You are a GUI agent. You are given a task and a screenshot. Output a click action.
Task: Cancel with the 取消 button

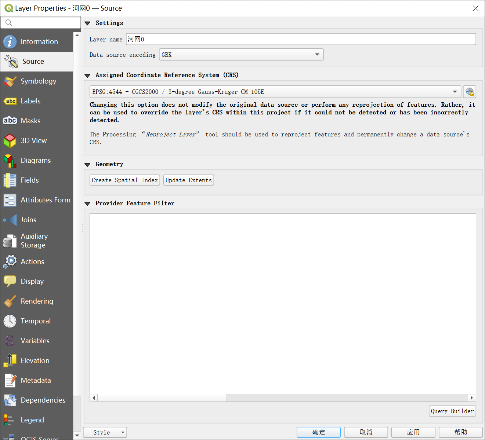click(x=366, y=432)
